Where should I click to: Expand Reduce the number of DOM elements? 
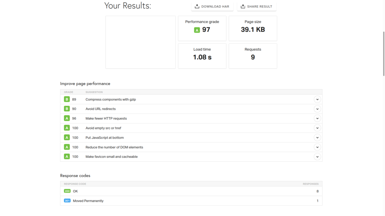[x=317, y=147]
